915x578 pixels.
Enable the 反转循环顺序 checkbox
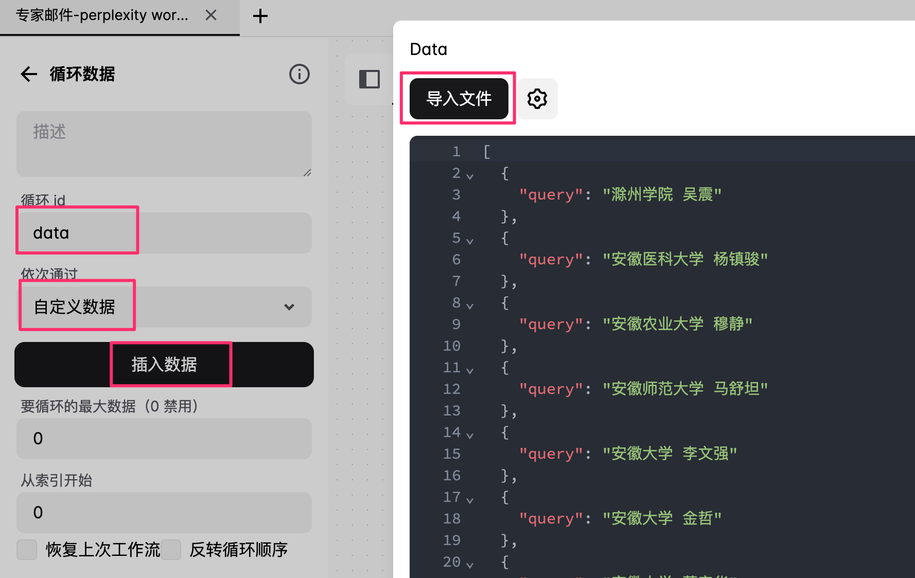[171, 550]
